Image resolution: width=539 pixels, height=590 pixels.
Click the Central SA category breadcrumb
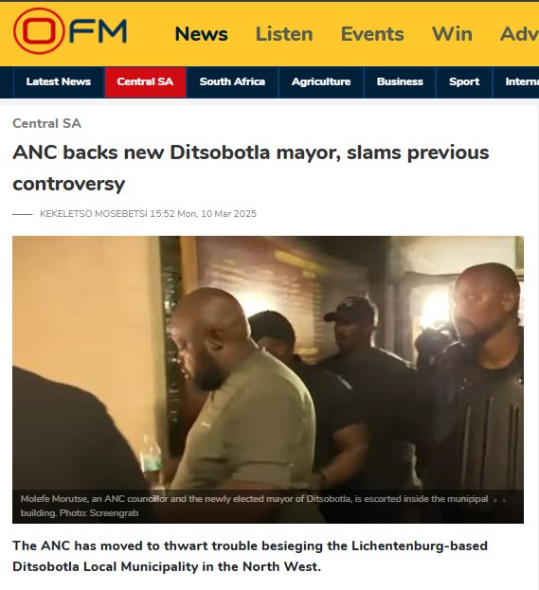pyautogui.click(x=46, y=123)
